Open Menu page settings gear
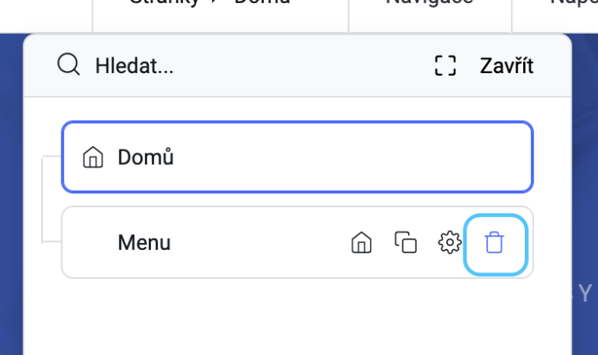 pyautogui.click(x=449, y=243)
